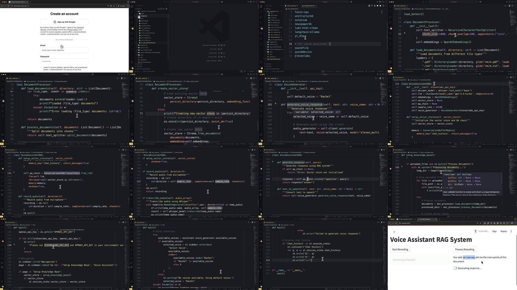Screen dimensions: 517x290
Task: Click 'self.default_voice = "Rachel"' code line
Action: tap(309, 96)
